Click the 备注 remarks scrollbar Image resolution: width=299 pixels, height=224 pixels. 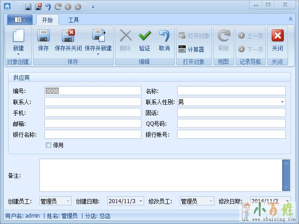286,175
